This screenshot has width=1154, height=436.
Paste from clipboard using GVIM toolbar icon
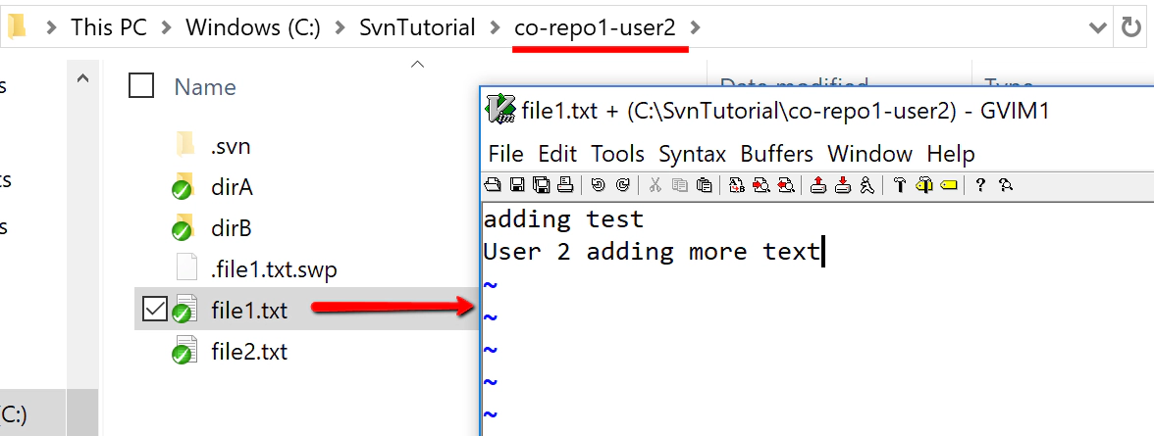(x=705, y=185)
